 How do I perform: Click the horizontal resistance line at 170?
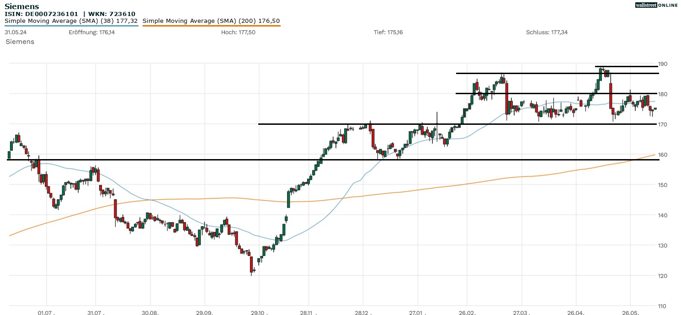[458, 124]
